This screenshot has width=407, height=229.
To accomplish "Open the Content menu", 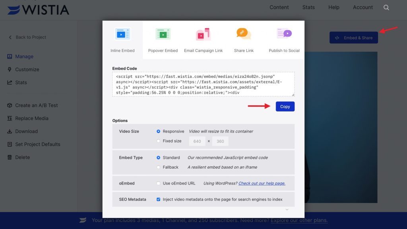I will coord(279,7).
